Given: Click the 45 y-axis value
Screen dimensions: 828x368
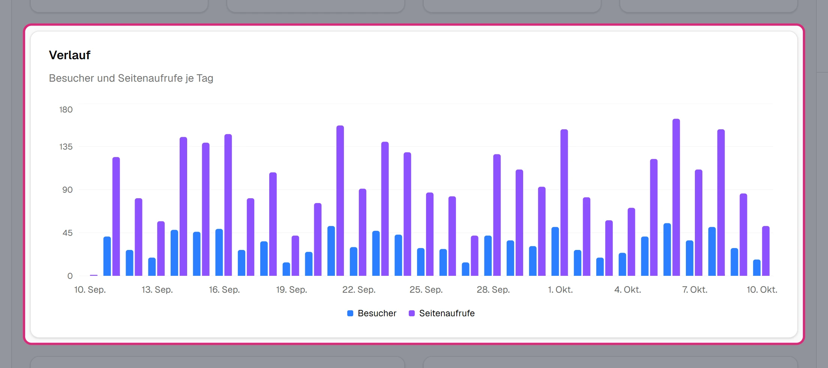Looking at the screenshot, I should coord(67,233).
